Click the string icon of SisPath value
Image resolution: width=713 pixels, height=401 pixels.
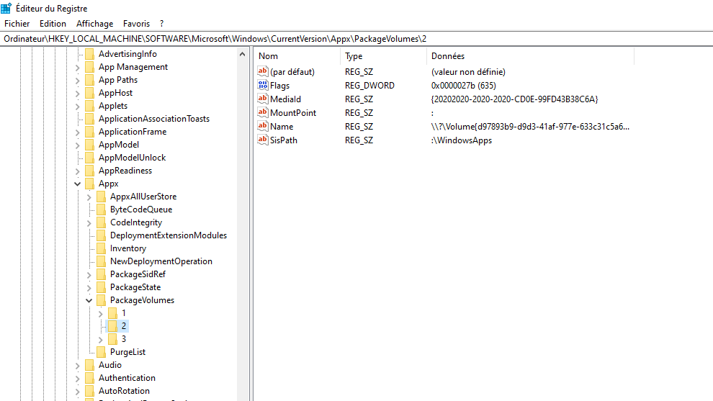pos(262,140)
